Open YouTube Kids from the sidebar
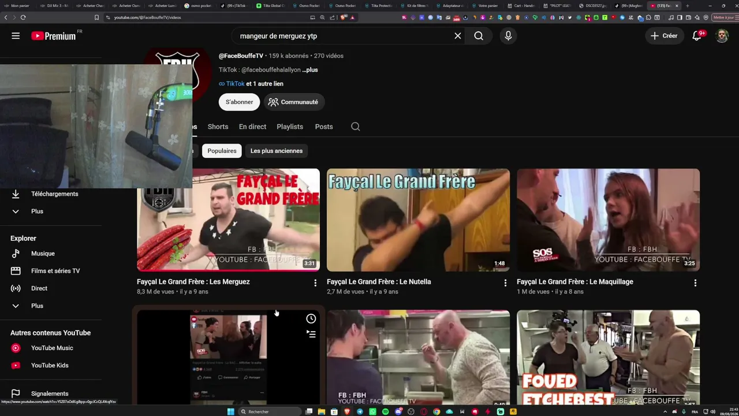This screenshot has width=739, height=416. click(x=51, y=365)
